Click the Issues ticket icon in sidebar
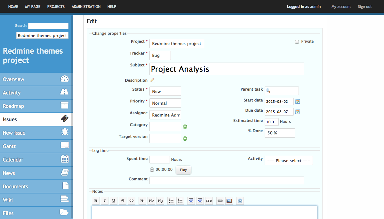The height and width of the screenshot is (219, 384). (x=65, y=119)
